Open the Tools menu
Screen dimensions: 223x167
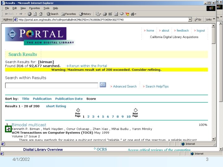click(46, 8)
